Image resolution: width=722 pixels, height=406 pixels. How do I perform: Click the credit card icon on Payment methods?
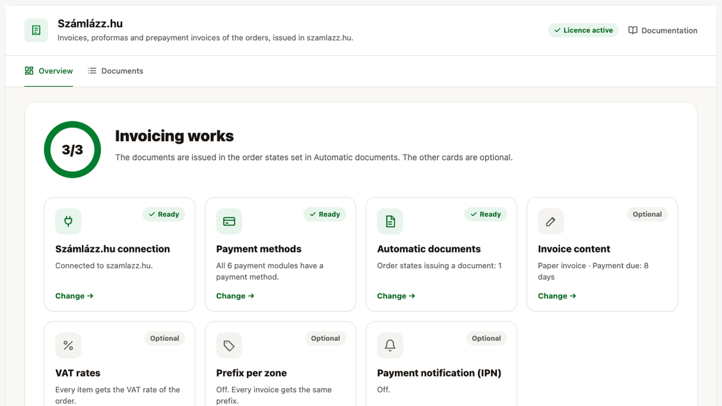click(229, 222)
